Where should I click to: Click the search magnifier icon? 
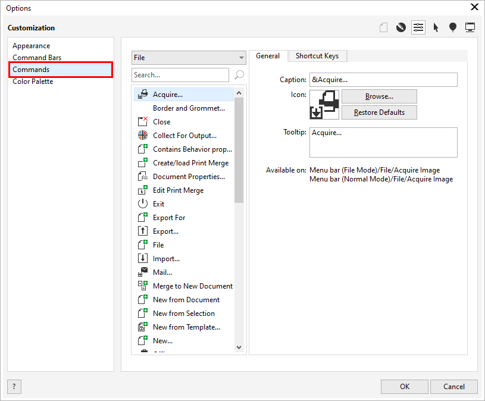coord(239,75)
